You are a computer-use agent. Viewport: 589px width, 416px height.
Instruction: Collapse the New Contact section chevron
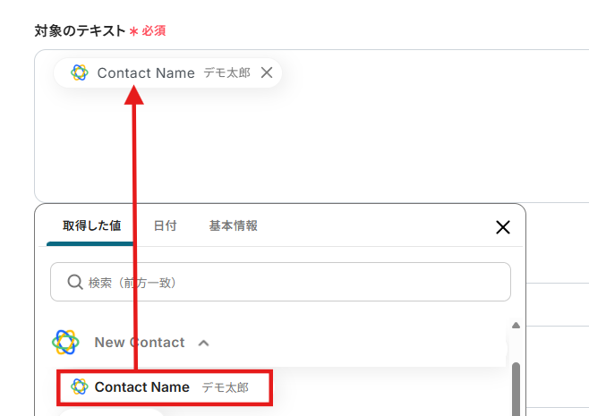204,343
